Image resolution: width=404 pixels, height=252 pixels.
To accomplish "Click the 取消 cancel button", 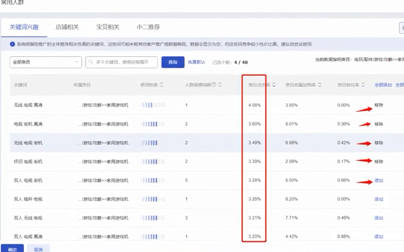I will tap(39, 249).
